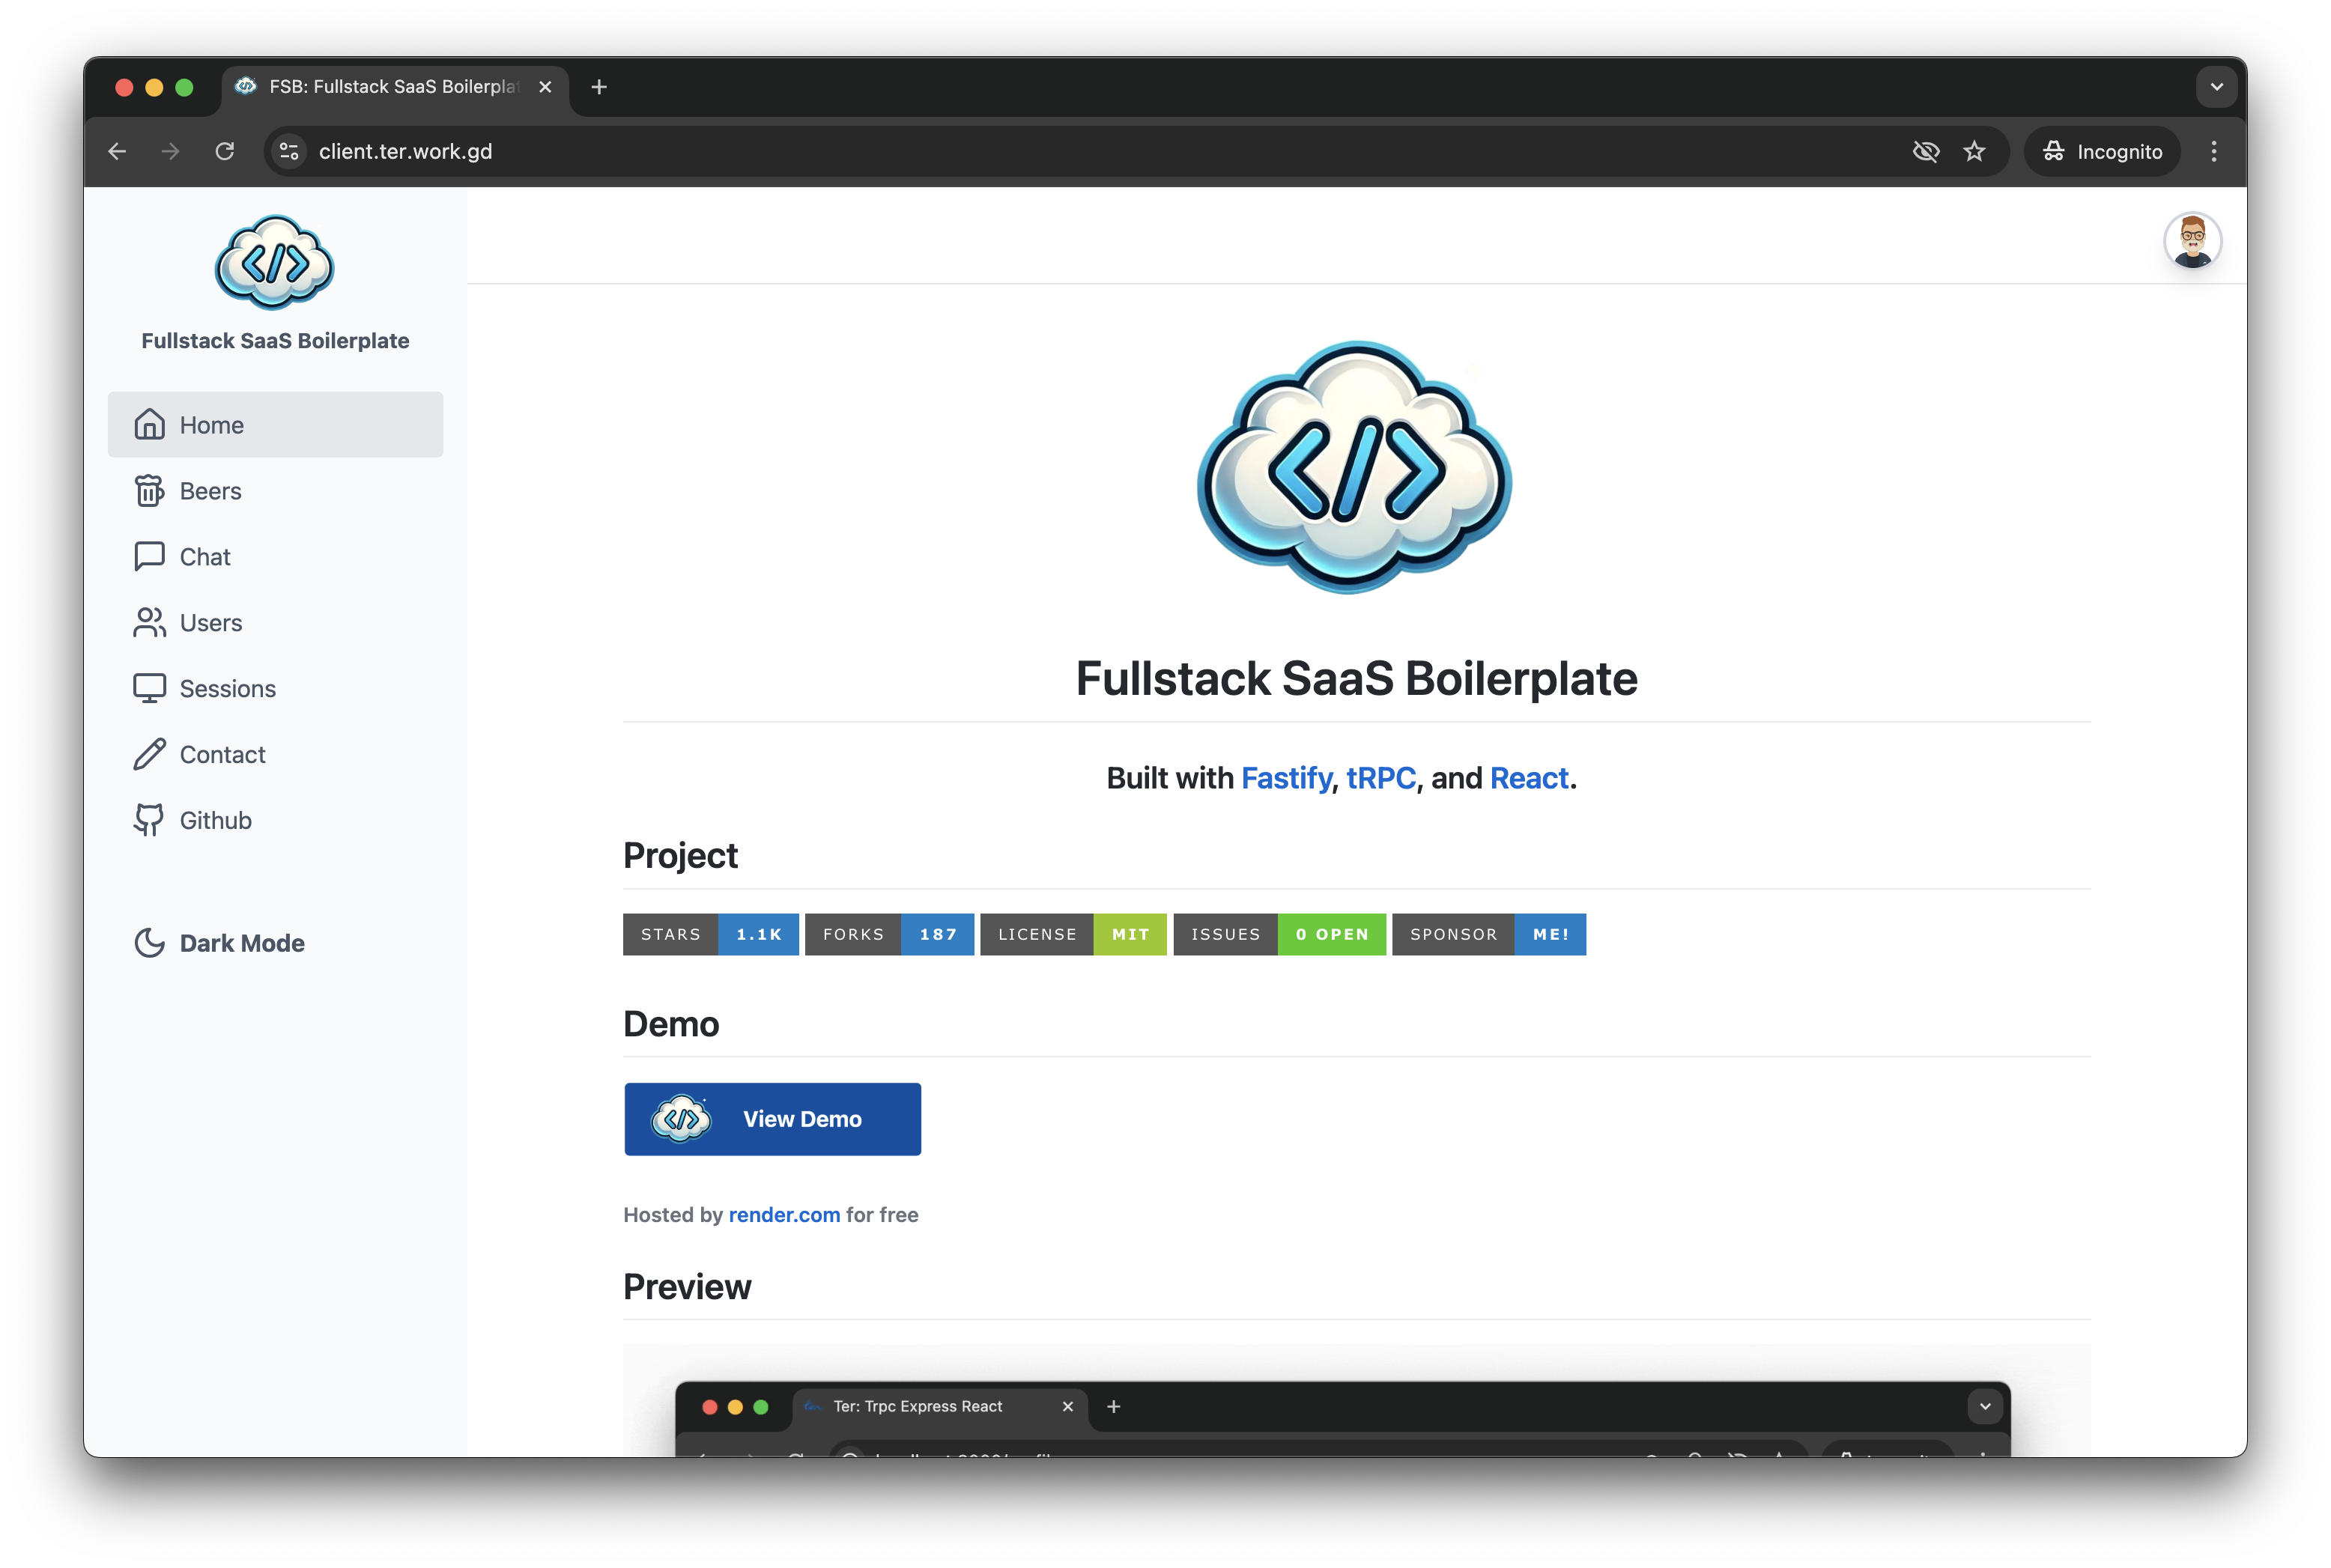The height and width of the screenshot is (1568, 2331).
Task: Follow the render.com link
Action: tap(784, 1214)
